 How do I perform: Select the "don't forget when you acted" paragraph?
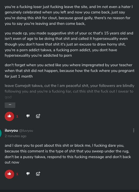tap(70, 71)
